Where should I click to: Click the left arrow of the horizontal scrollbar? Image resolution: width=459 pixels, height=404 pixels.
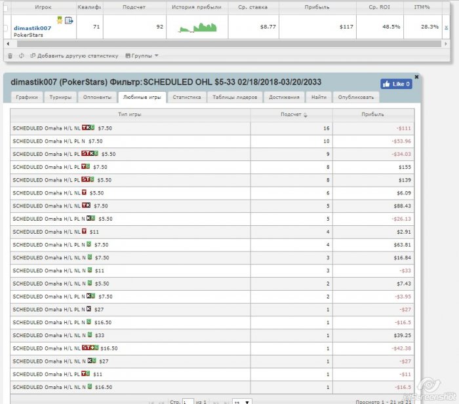coord(8,44)
